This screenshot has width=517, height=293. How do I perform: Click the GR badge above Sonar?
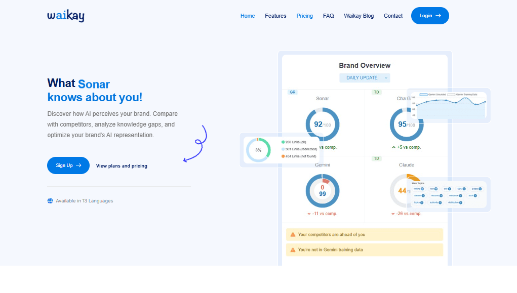pos(293,92)
